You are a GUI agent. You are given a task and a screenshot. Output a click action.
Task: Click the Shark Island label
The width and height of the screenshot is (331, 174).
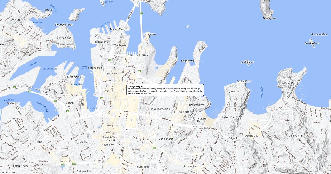click(312, 43)
